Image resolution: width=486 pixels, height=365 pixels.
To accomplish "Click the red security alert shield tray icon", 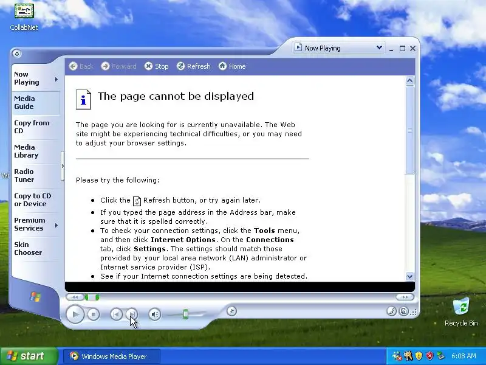I will (x=430, y=356).
